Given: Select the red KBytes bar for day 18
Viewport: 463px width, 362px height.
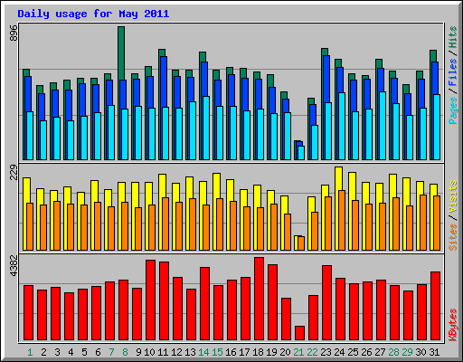Looking at the screenshot, I should click(259, 299).
